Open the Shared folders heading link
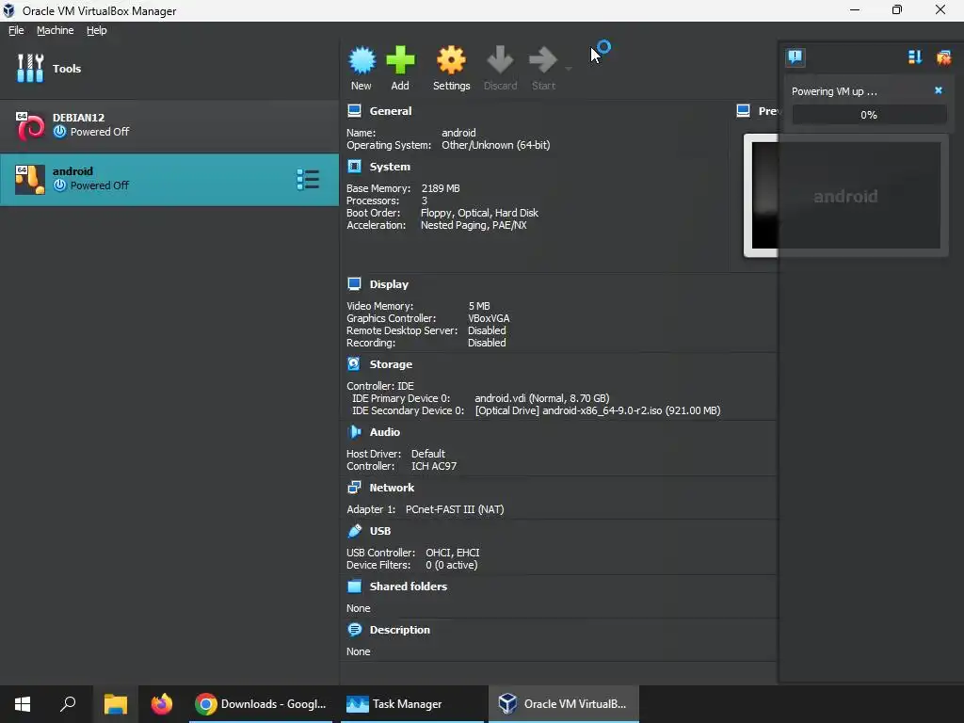Screen dimensions: 964x723 [x=409, y=586]
